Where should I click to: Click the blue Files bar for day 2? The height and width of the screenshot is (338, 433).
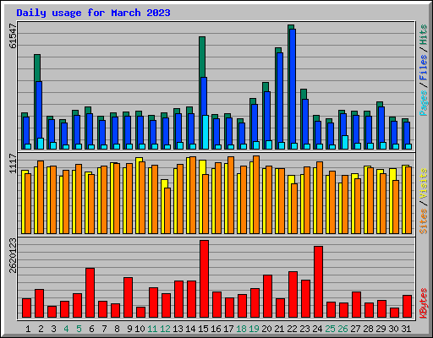click(39, 110)
